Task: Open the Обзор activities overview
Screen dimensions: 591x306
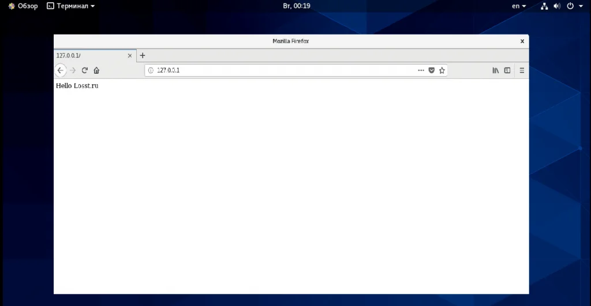Action: coord(23,6)
